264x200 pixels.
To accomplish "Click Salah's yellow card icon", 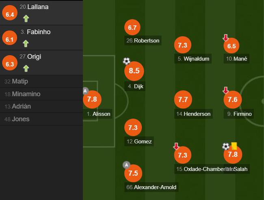I will (234, 146).
